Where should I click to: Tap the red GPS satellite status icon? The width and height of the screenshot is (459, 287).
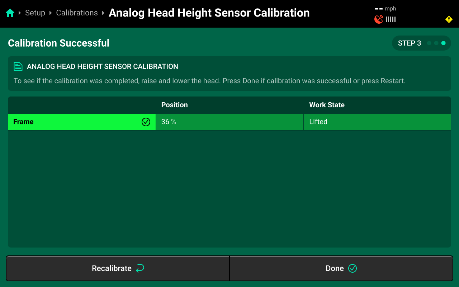point(378,19)
